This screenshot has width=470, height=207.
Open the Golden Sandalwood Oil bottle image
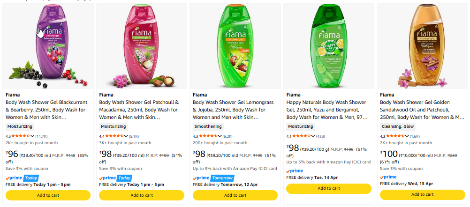pos(422,47)
